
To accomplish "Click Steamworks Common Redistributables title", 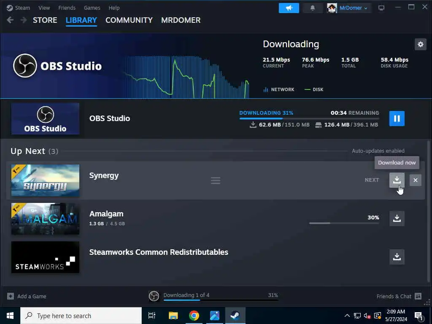I will point(159,252).
